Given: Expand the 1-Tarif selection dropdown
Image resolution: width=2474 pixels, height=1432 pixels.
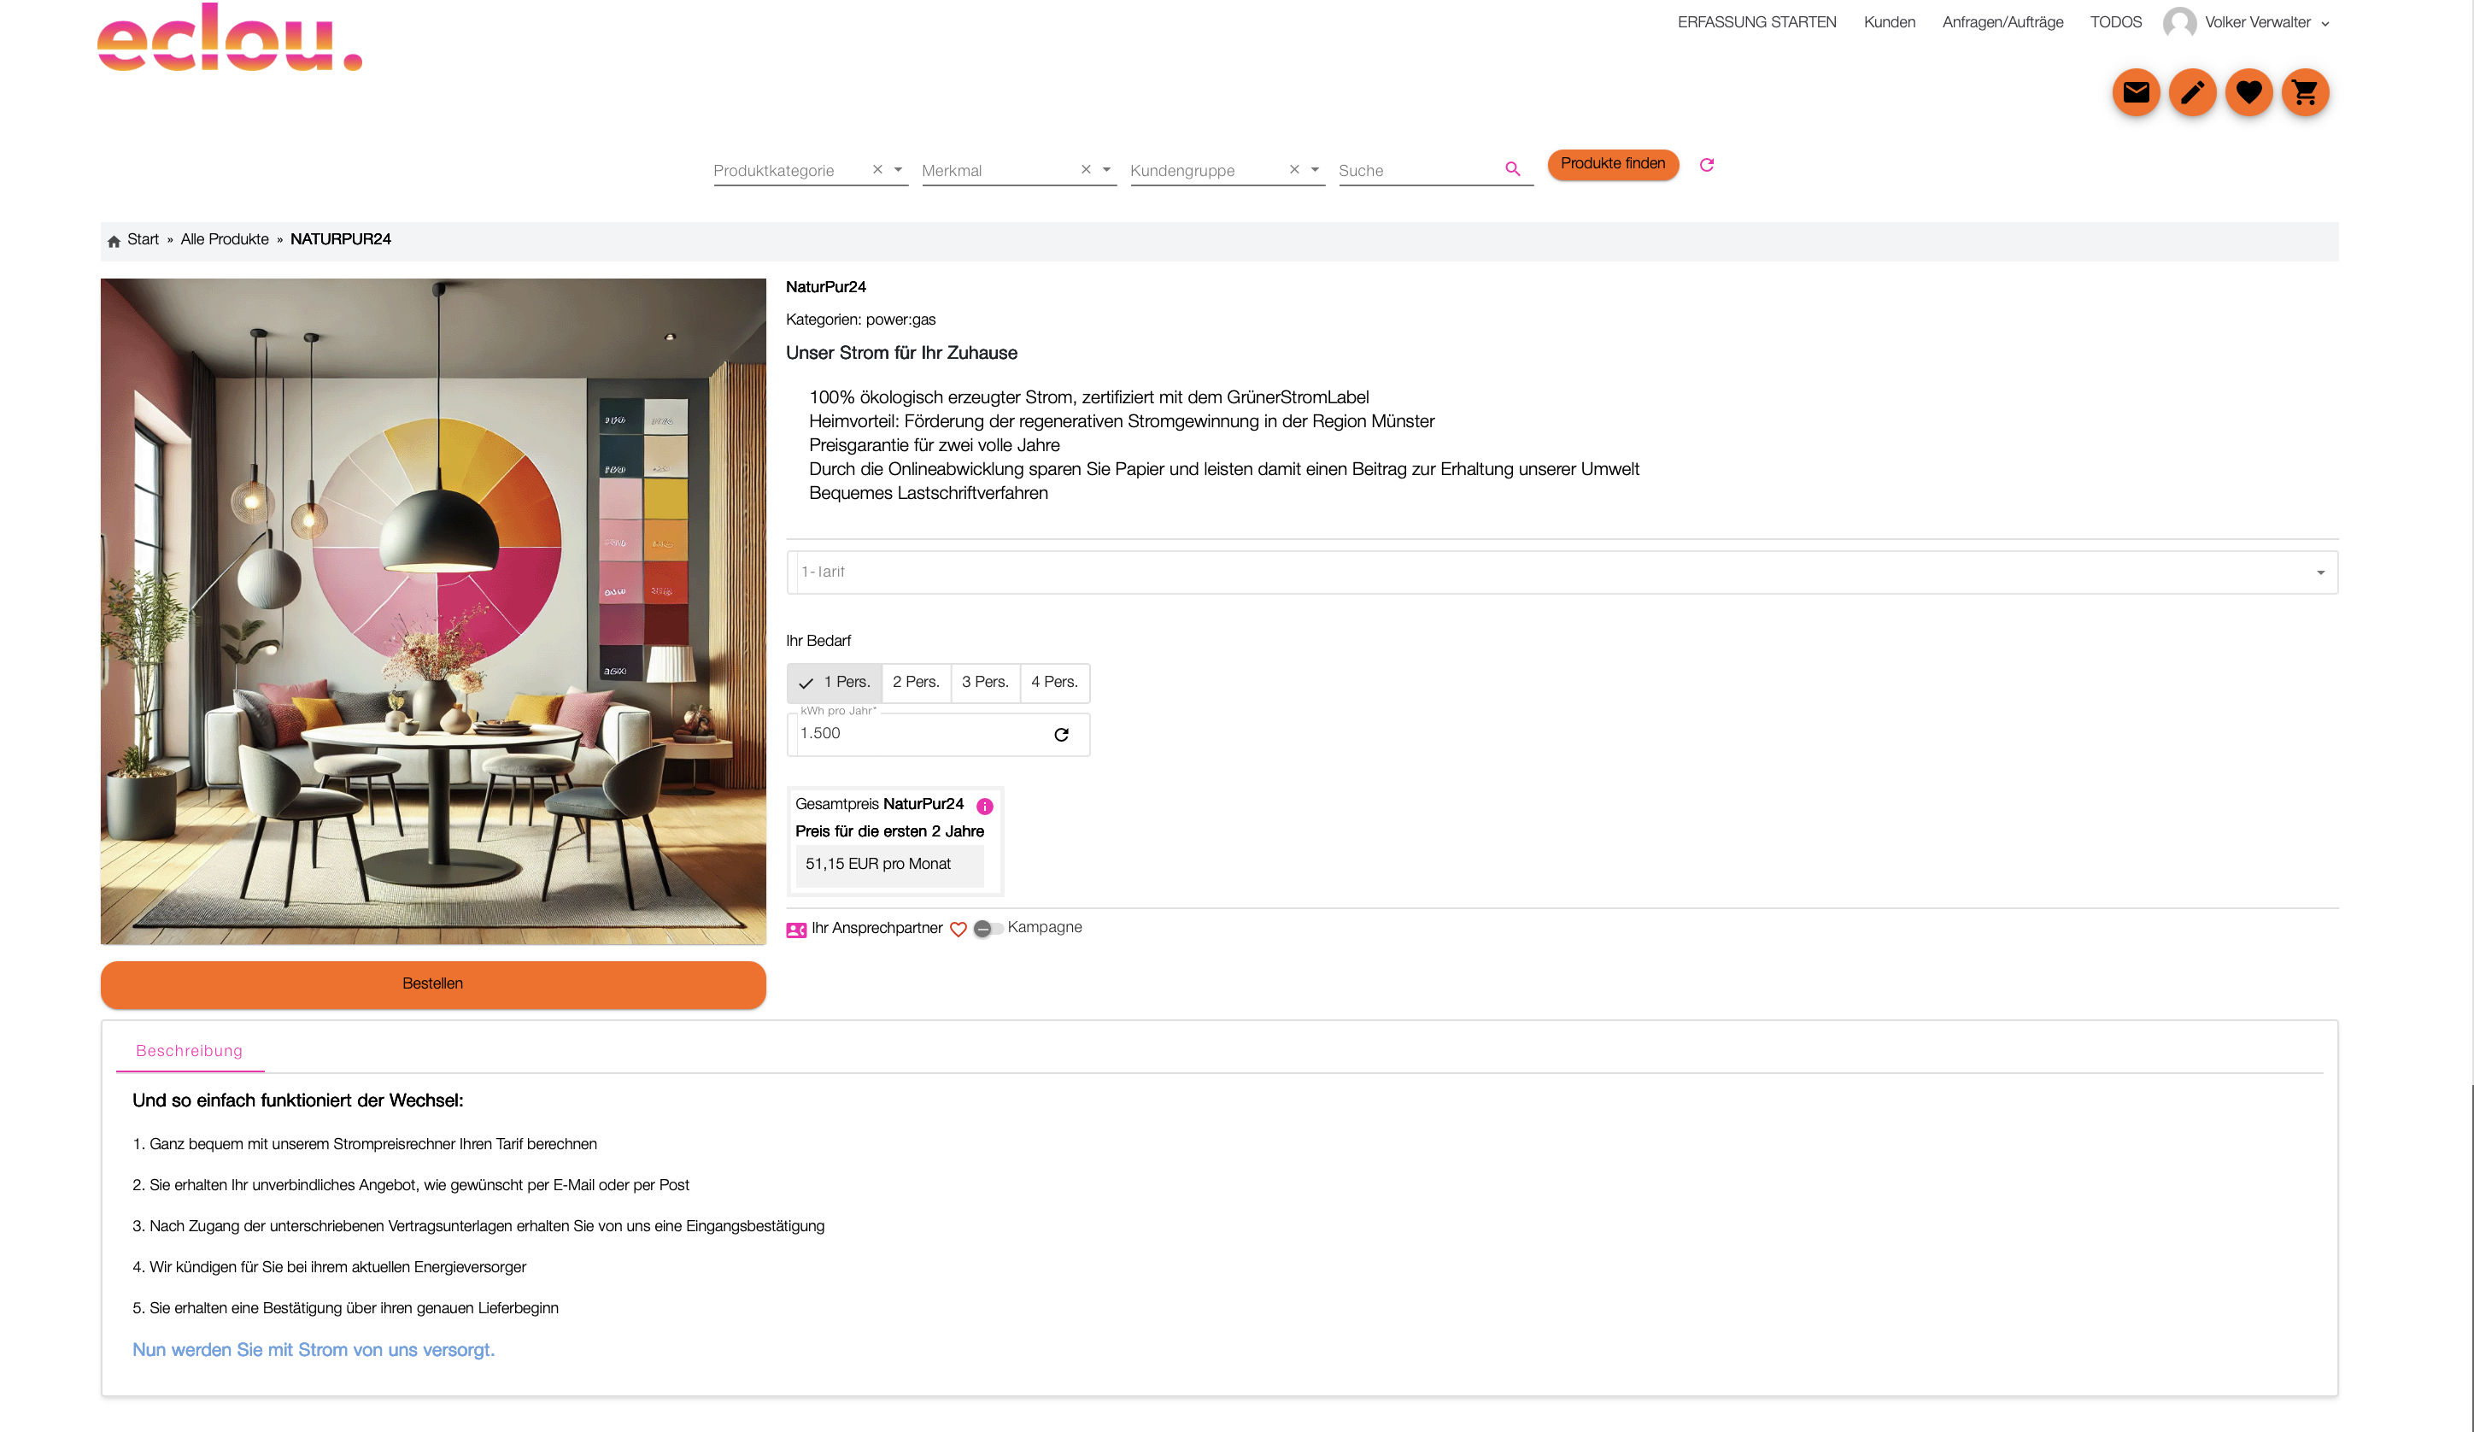Looking at the screenshot, I should (x=1562, y=572).
